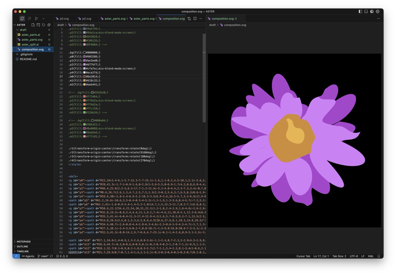The height and width of the screenshot is (275, 396).
Task: Create a new file in ASTER explorer
Action: tap(33, 25)
